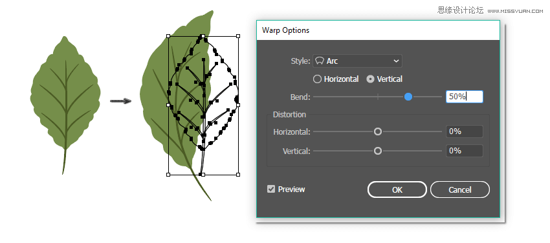Click the Vertical distortion 0% field
The height and width of the screenshot is (243, 550).
(465, 151)
